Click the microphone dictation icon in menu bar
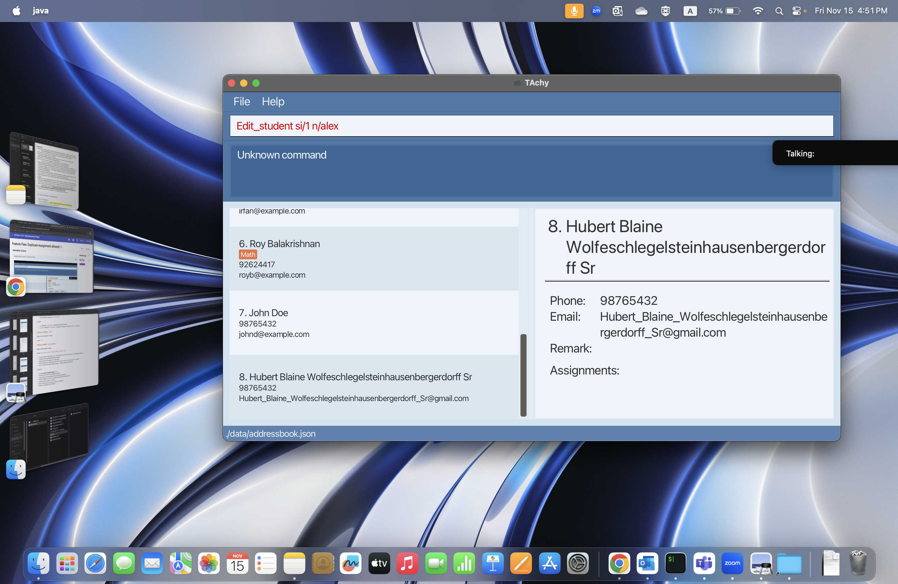The width and height of the screenshot is (898, 584). [574, 11]
